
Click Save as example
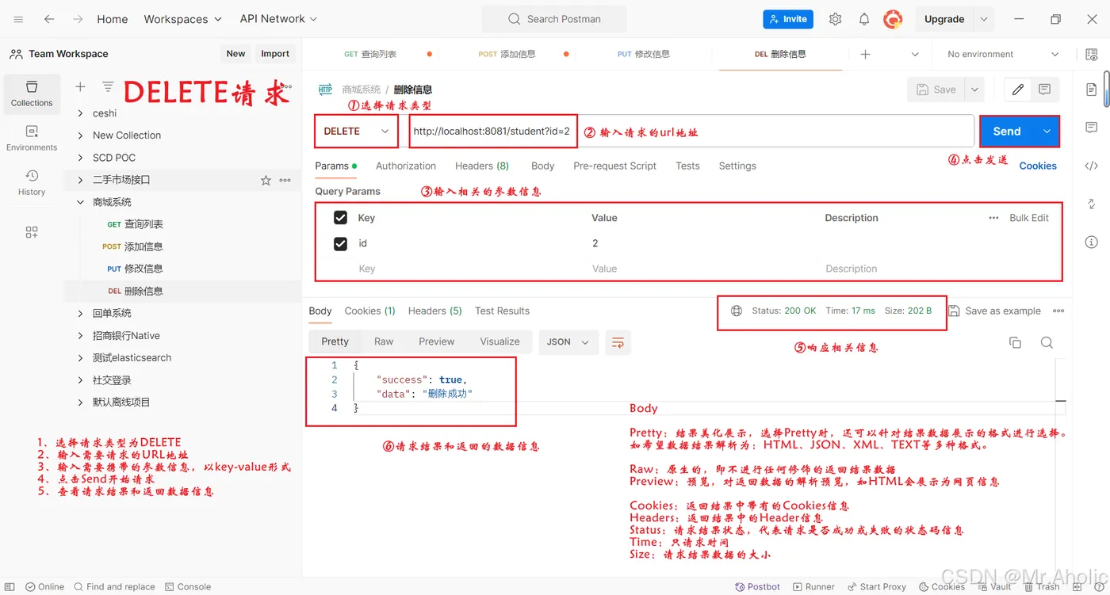pos(995,311)
